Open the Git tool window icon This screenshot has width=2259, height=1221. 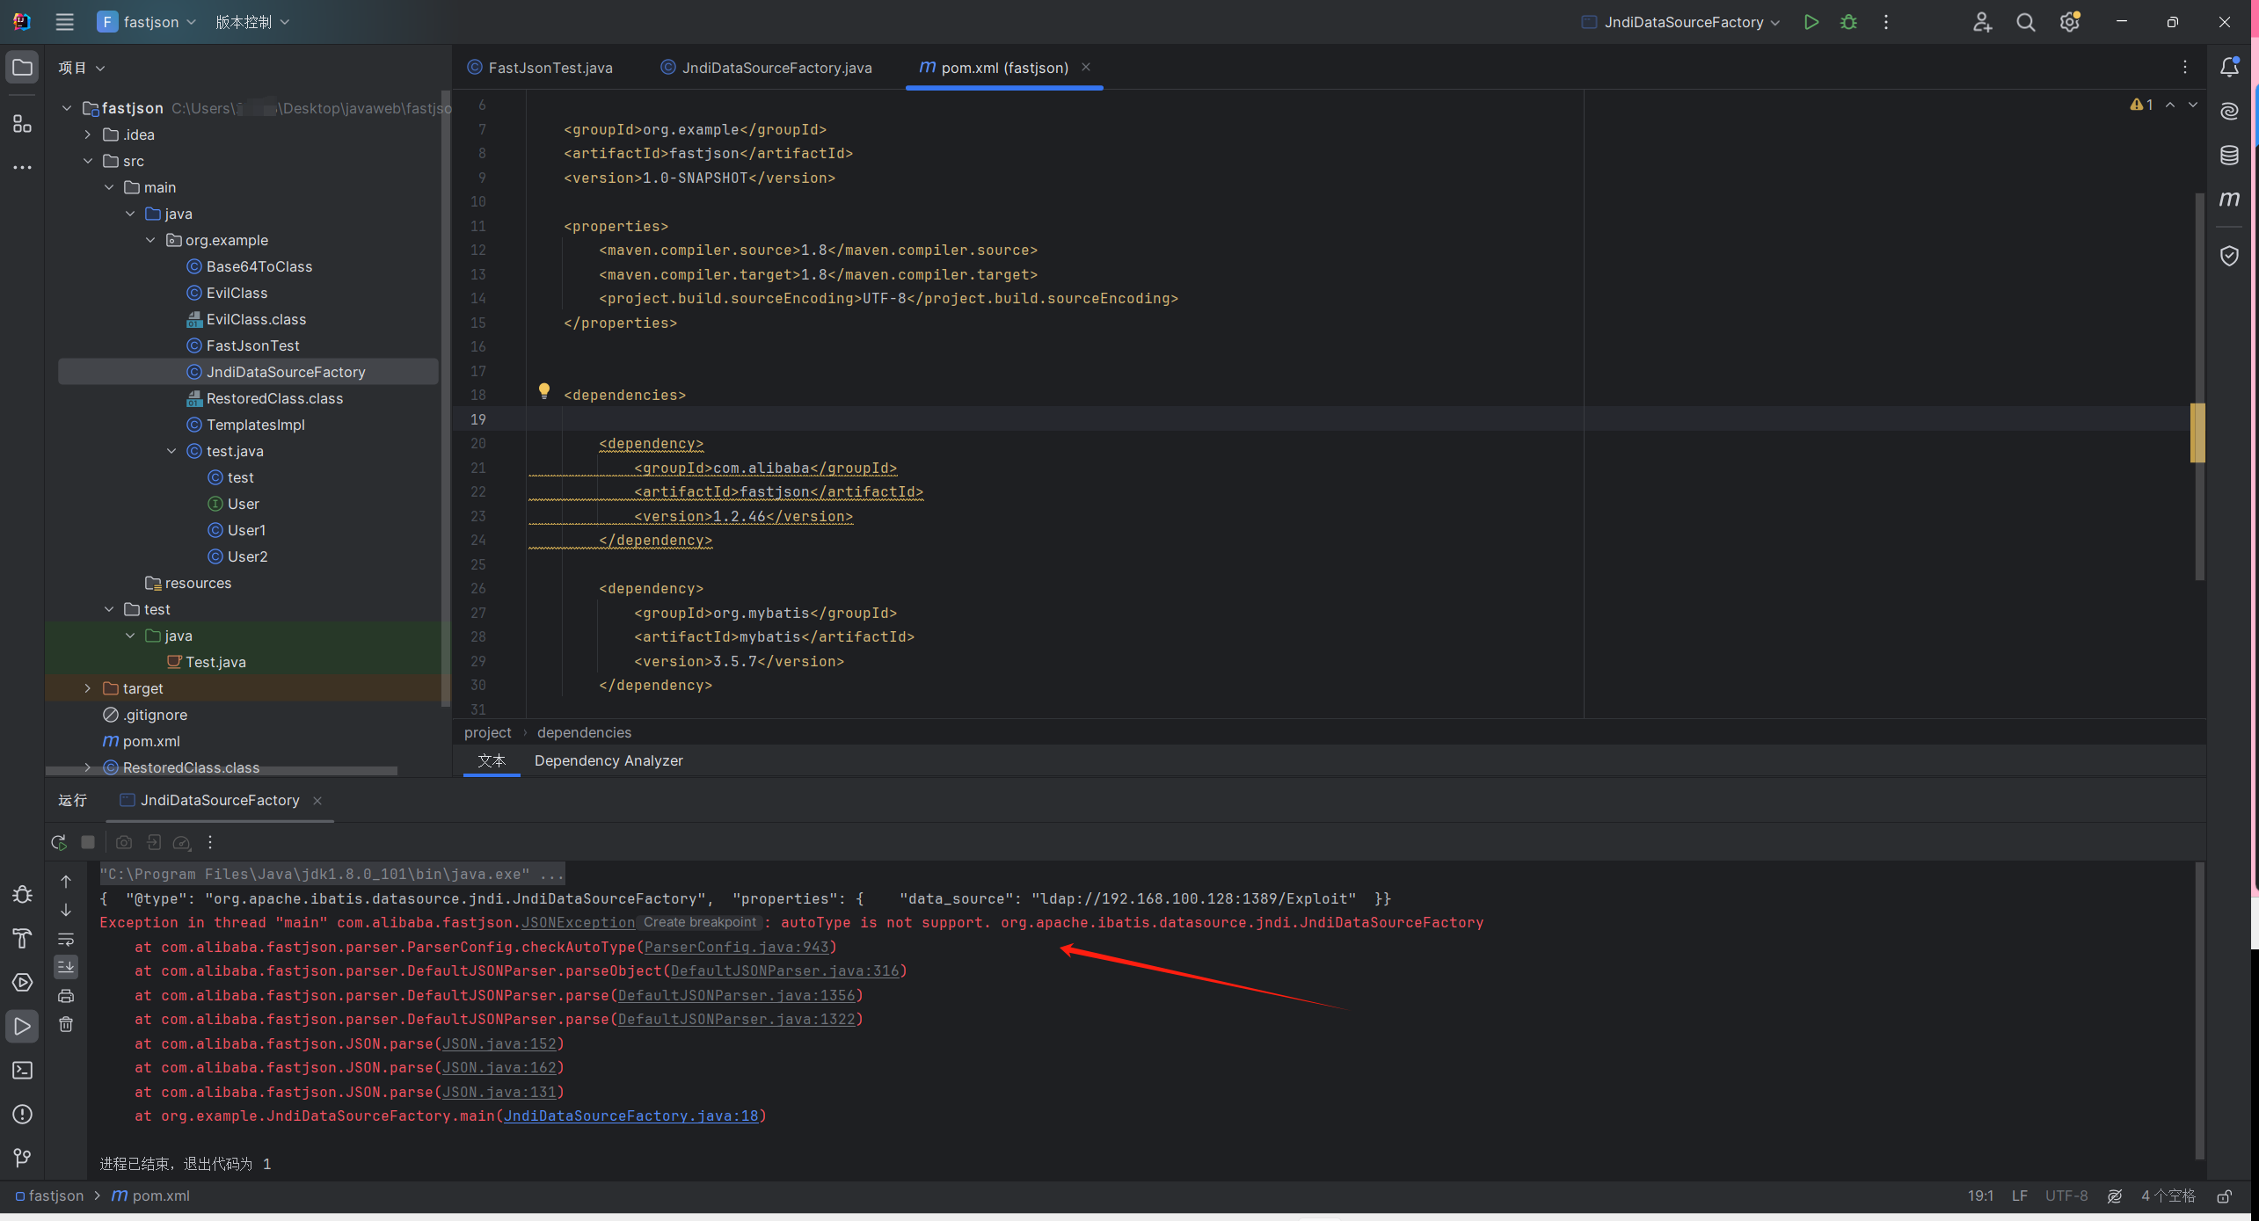pyautogui.click(x=22, y=1158)
